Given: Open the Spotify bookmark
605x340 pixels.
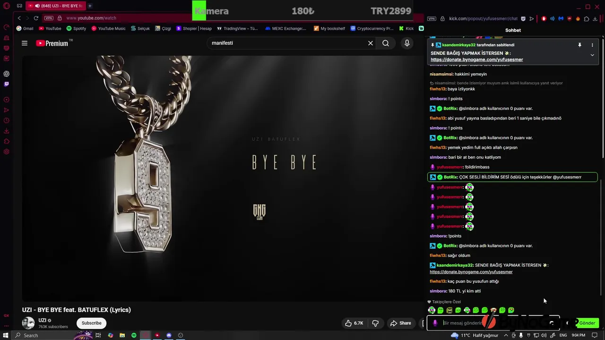Looking at the screenshot, I should click(x=76, y=28).
